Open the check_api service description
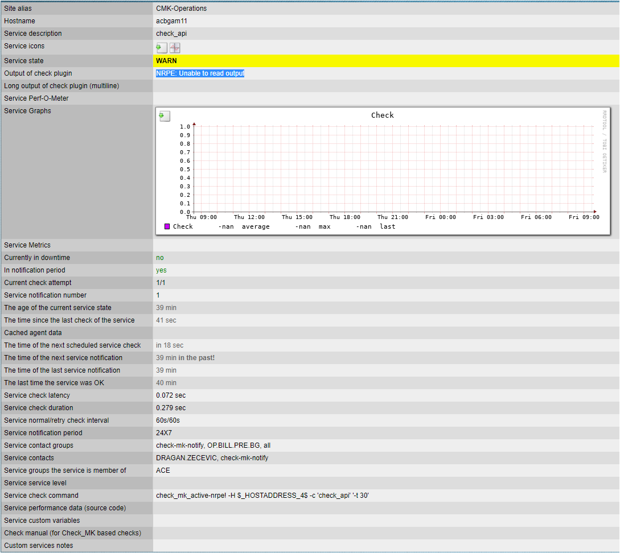The width and height of the screenshot is (620, 553). (171, 34)
